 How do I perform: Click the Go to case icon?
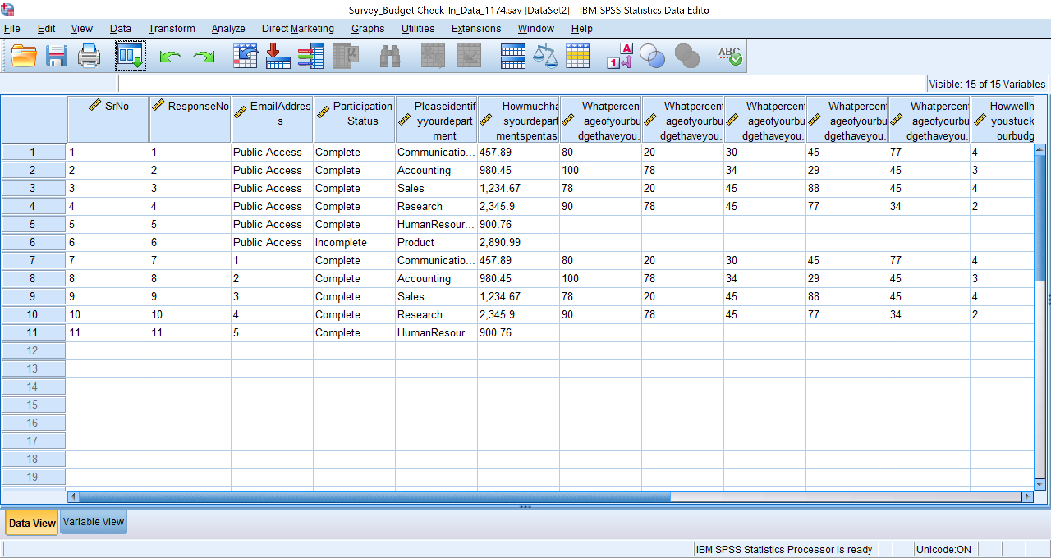246,56
